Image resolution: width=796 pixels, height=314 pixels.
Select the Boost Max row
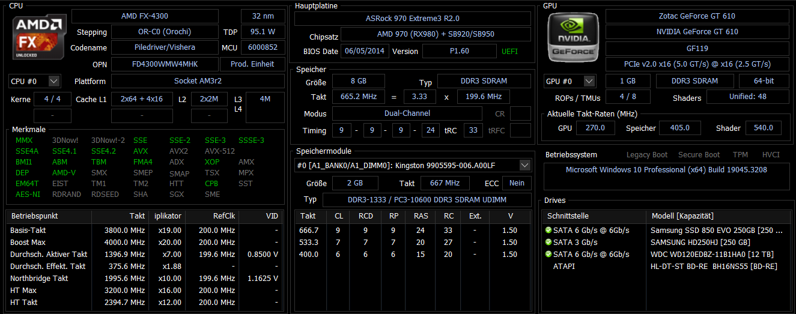(145, 243)
